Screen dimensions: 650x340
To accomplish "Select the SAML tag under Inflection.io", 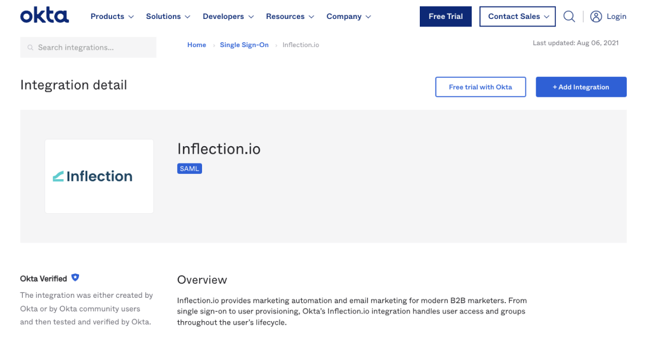I will (x=189, y=168).
